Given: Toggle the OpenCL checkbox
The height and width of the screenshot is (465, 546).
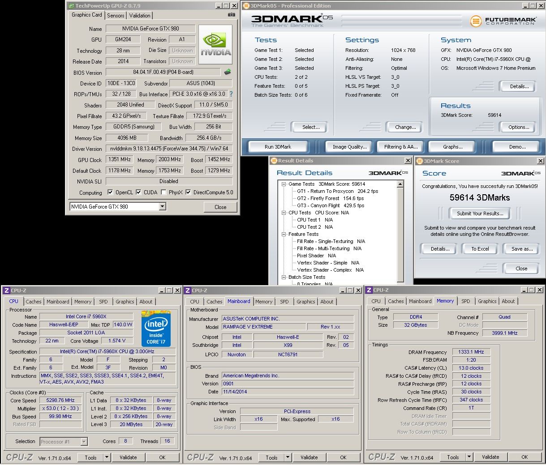Looking at the screenshot, I should [x=110, y=192].
